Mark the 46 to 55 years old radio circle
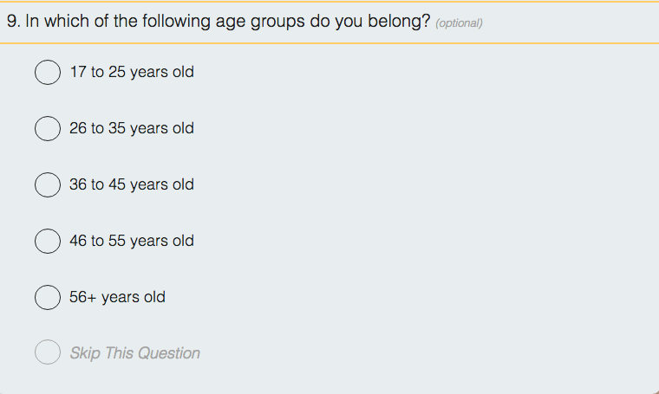The width and height of the screenshot is (659, 394). (x=47, y=241)
